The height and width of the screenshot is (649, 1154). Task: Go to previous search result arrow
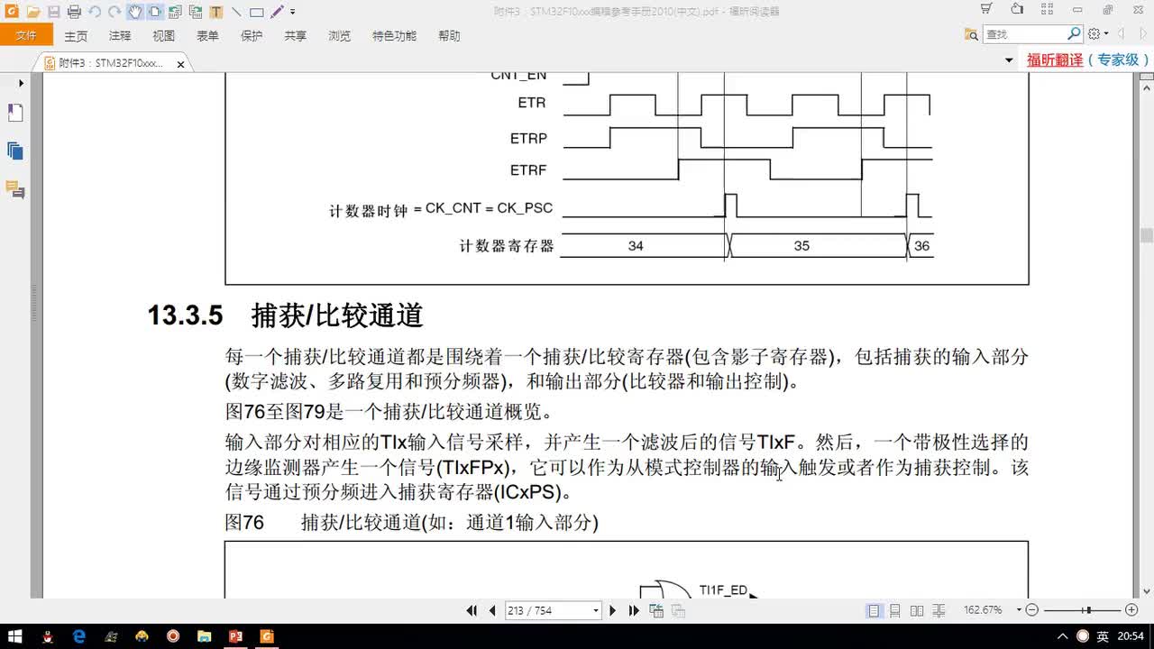(x=1122, y=34)
